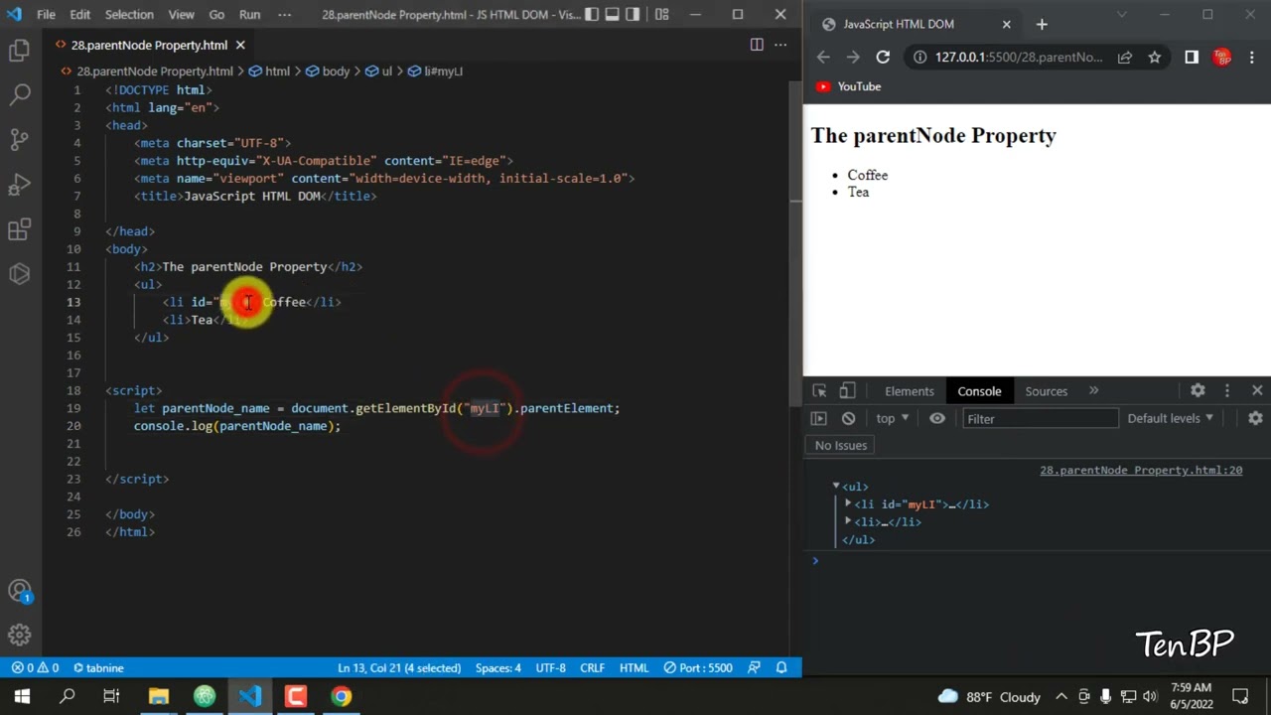Open the Explorer view in VS Code
1271x715 pixels.
tap(20, 51)
